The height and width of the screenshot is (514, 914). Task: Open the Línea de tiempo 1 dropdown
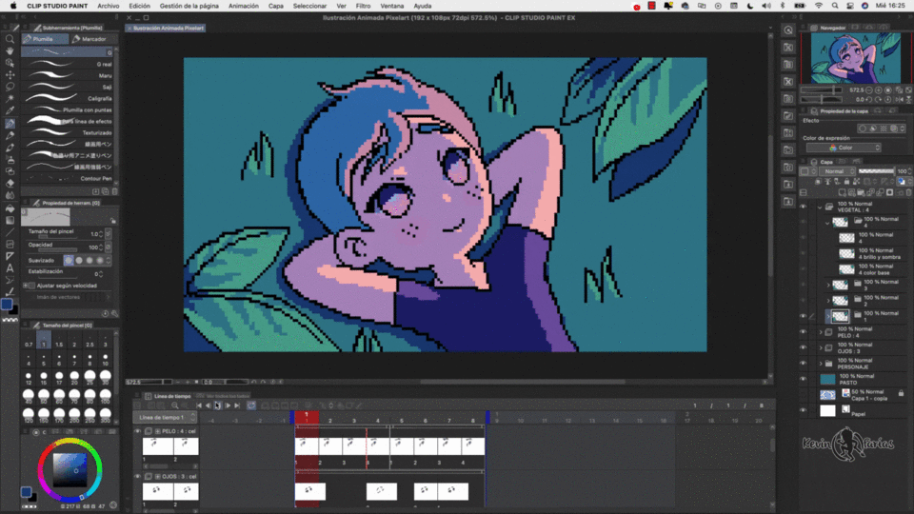[x=165, y=418]
